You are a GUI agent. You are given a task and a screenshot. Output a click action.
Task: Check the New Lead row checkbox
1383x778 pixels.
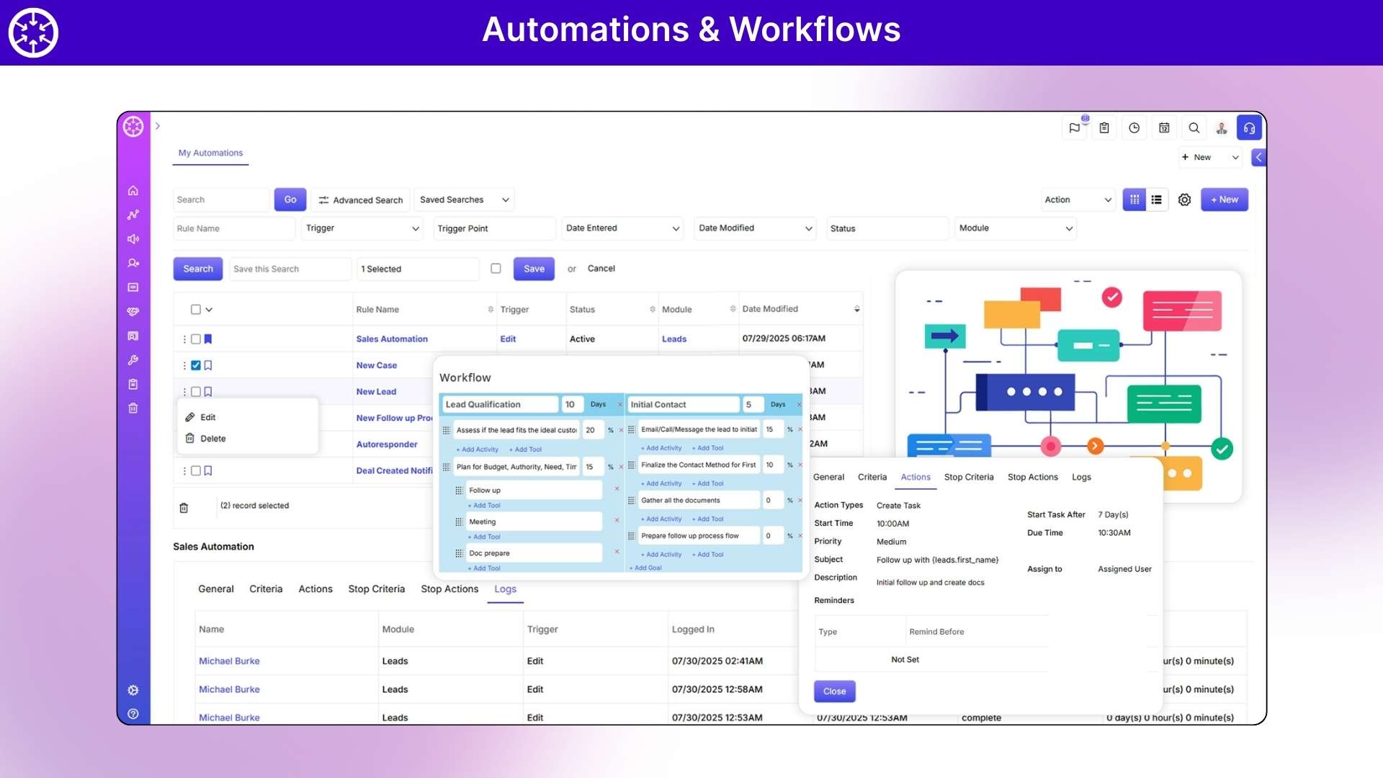click(195, 391)
